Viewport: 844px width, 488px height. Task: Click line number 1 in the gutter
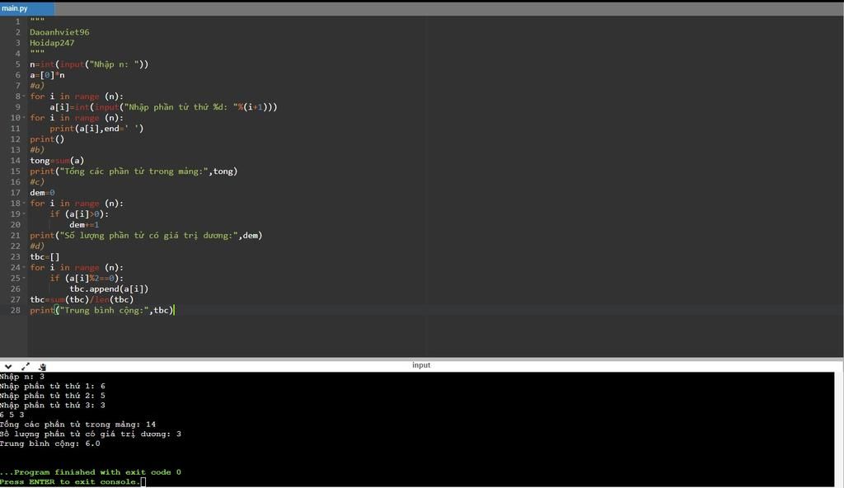tap(18, 21)
